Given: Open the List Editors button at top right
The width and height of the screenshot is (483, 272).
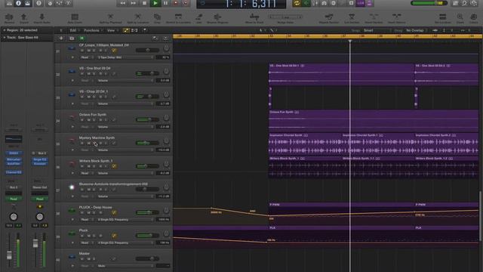Looking at the screenshot, I should [455, 3].
